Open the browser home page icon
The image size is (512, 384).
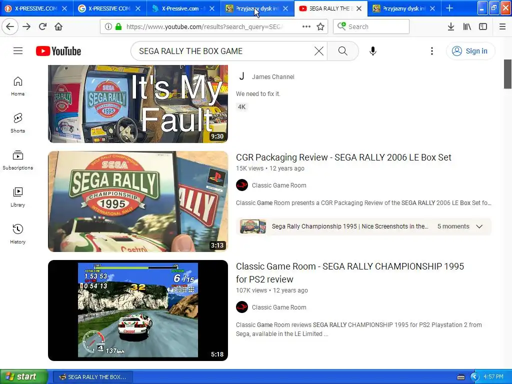(x=58, y=27)
